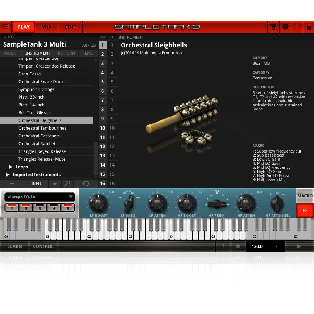
Task: Enable FX slot 1 on Vintage EQ-1A
Action: pos(11,208)
